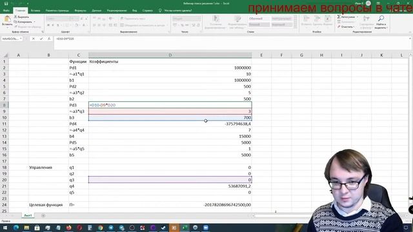Screen dimensions: 413x232
Task: Click the AutoSum (Автосумма) sigma icon
Action: [339, 17]
